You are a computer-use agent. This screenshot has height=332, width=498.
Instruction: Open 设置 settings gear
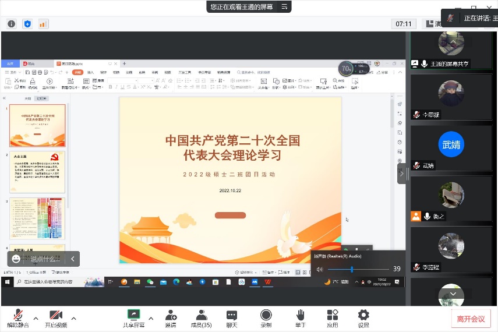pyautogui.click(x=363, y=318)
